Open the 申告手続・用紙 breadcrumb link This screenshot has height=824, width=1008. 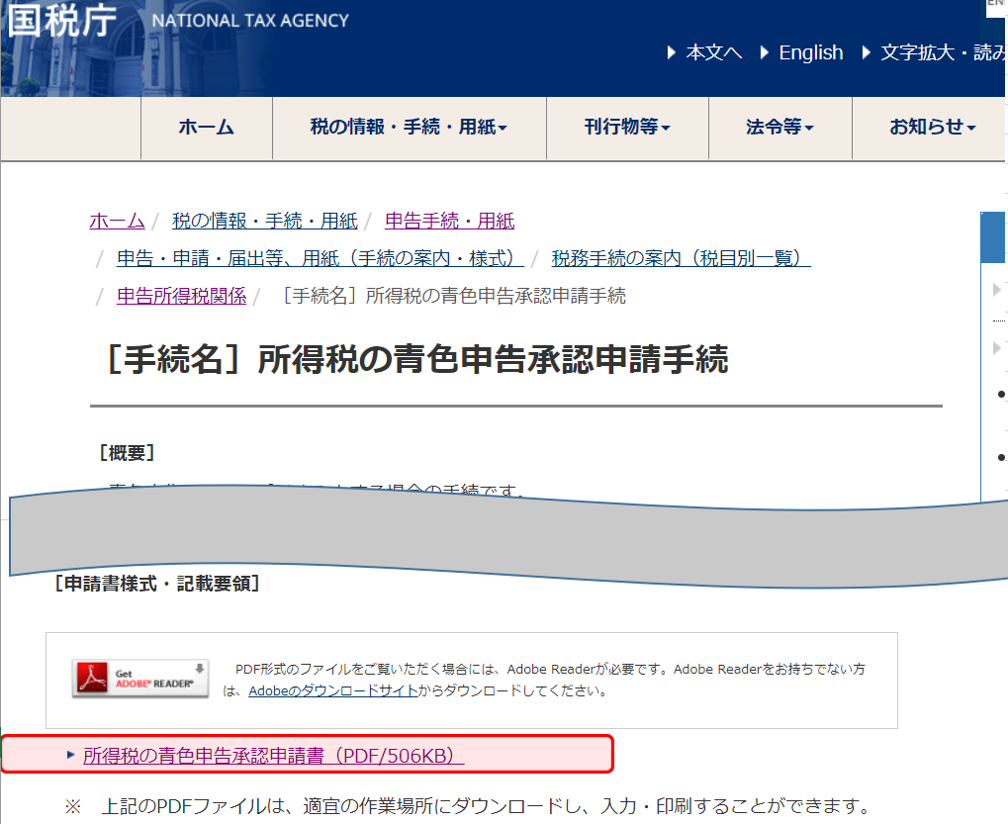(449, 221)
